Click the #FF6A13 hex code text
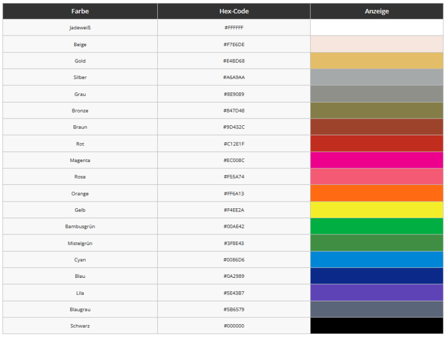The width and height of the screenshot is (446, 338). [234, 193]
